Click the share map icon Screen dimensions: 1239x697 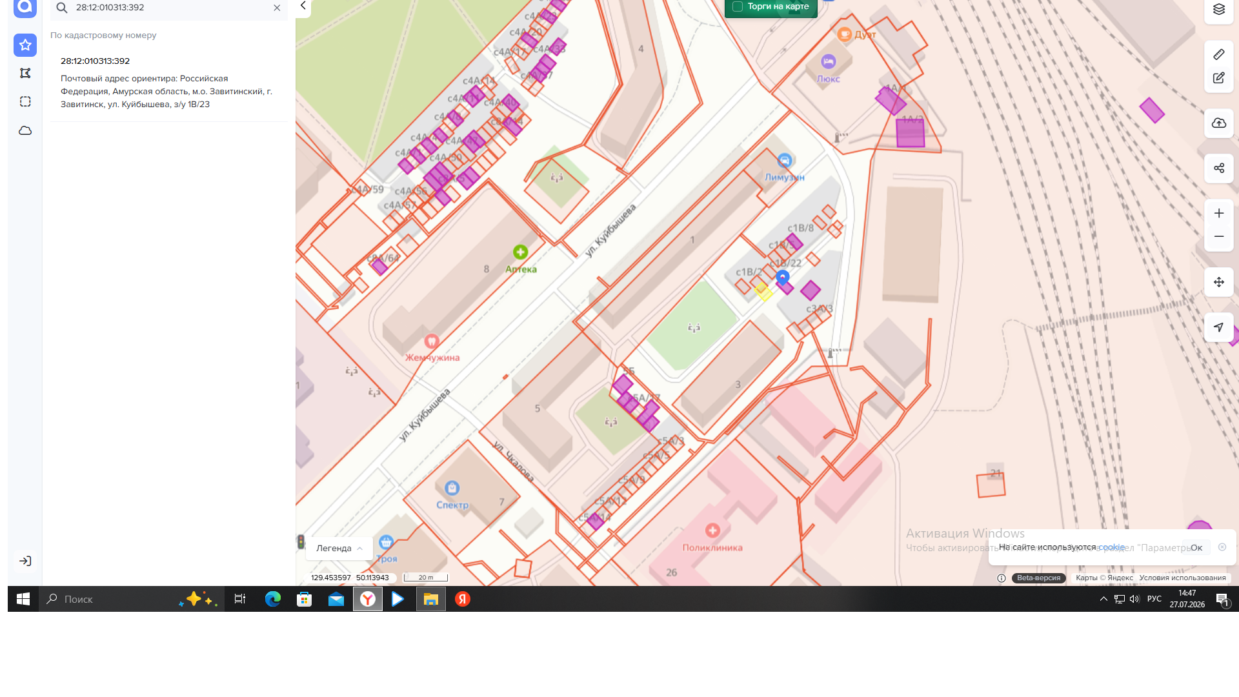[x=1218, y=168]
